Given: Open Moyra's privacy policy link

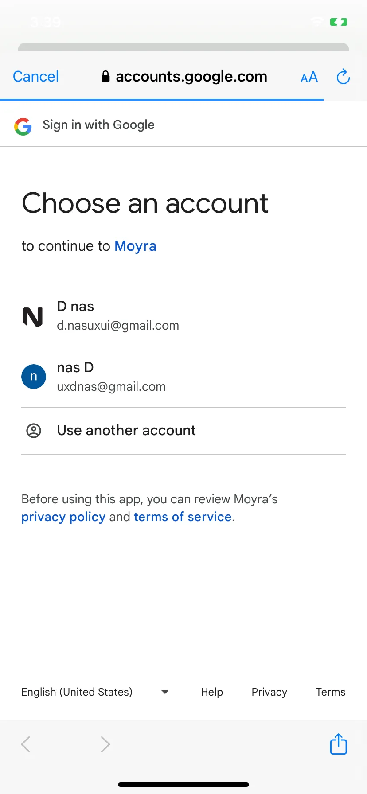Looking at the screenshot, I should (x=63, y=517).
